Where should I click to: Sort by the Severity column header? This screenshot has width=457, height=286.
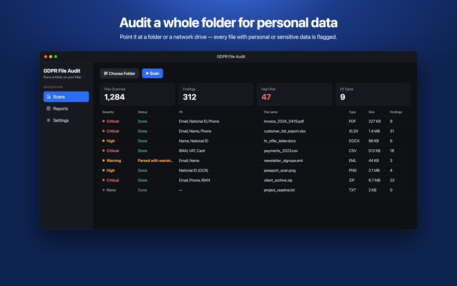click(108, 112)
